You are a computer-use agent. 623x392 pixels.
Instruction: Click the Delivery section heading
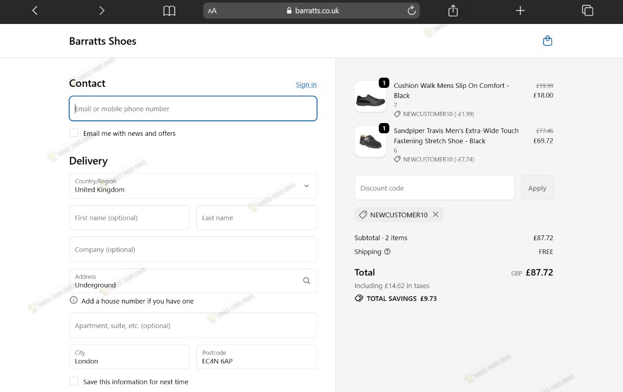point(88,161)
